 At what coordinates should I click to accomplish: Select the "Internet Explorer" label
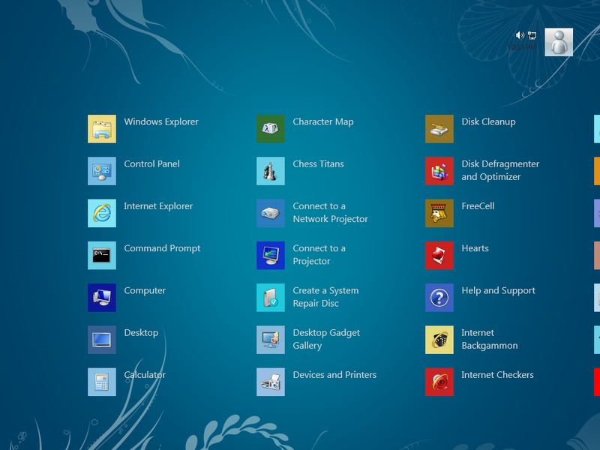pyautogui.click(x=158, y=205)
